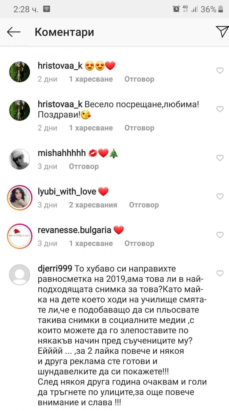
Task: Like djerri999's long comment
Action: pos(220,273)
